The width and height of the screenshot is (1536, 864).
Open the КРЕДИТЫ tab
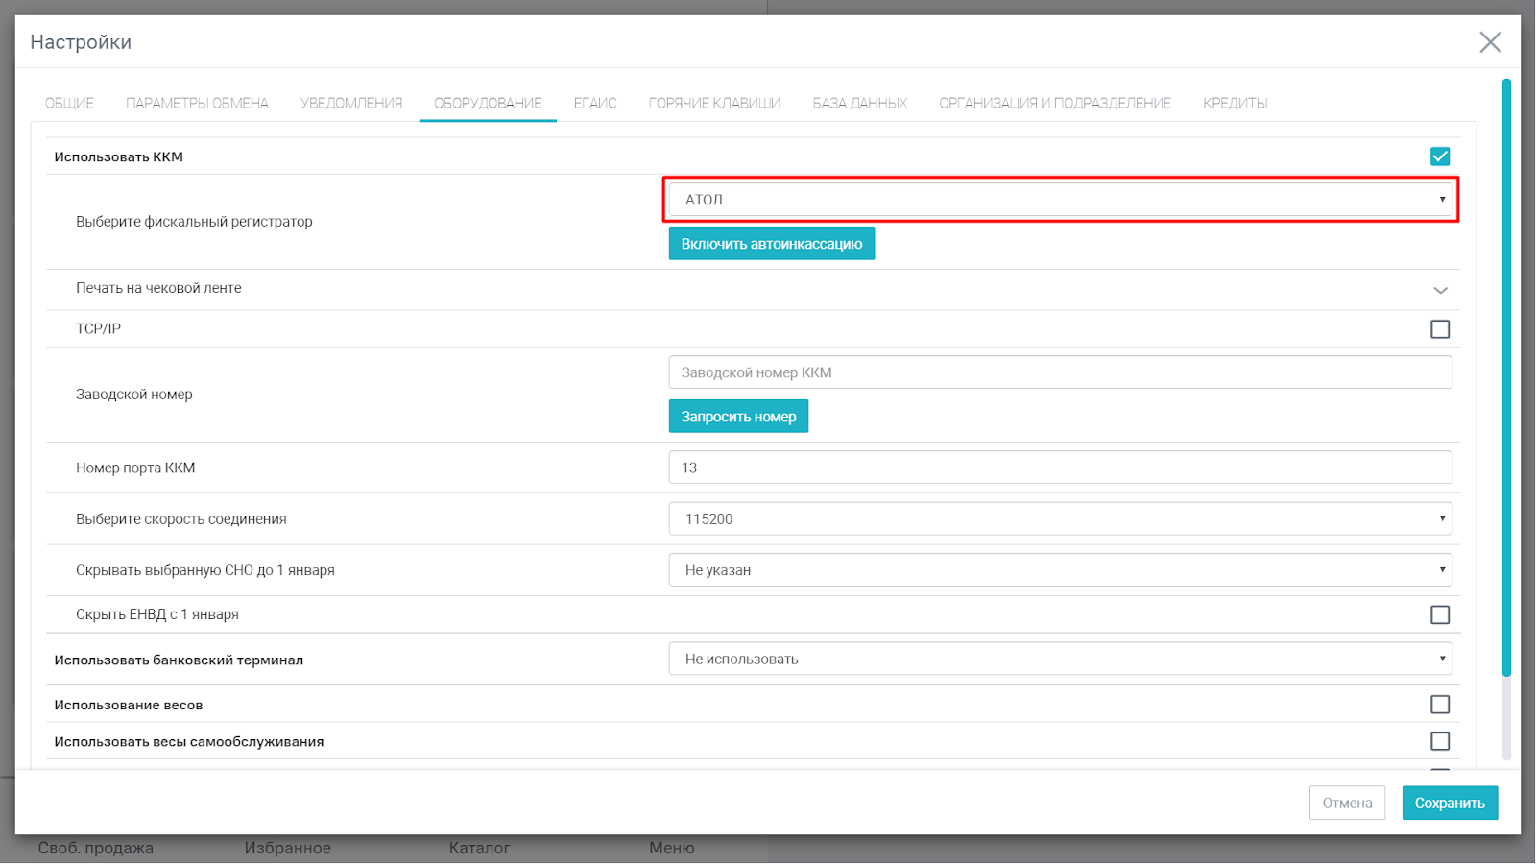[x=1236, y=103]
